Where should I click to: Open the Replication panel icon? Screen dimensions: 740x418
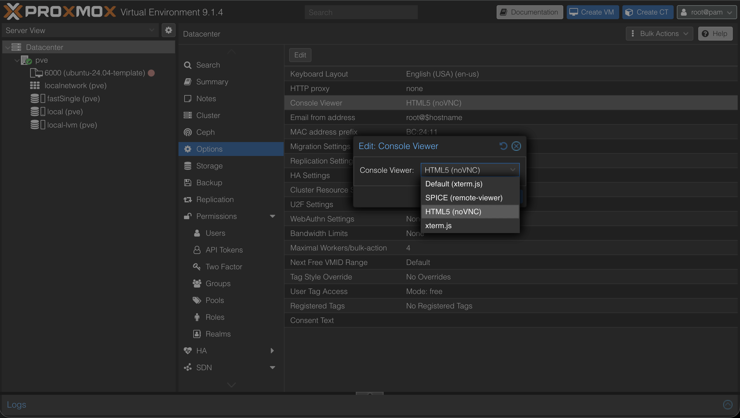(188, 199)
